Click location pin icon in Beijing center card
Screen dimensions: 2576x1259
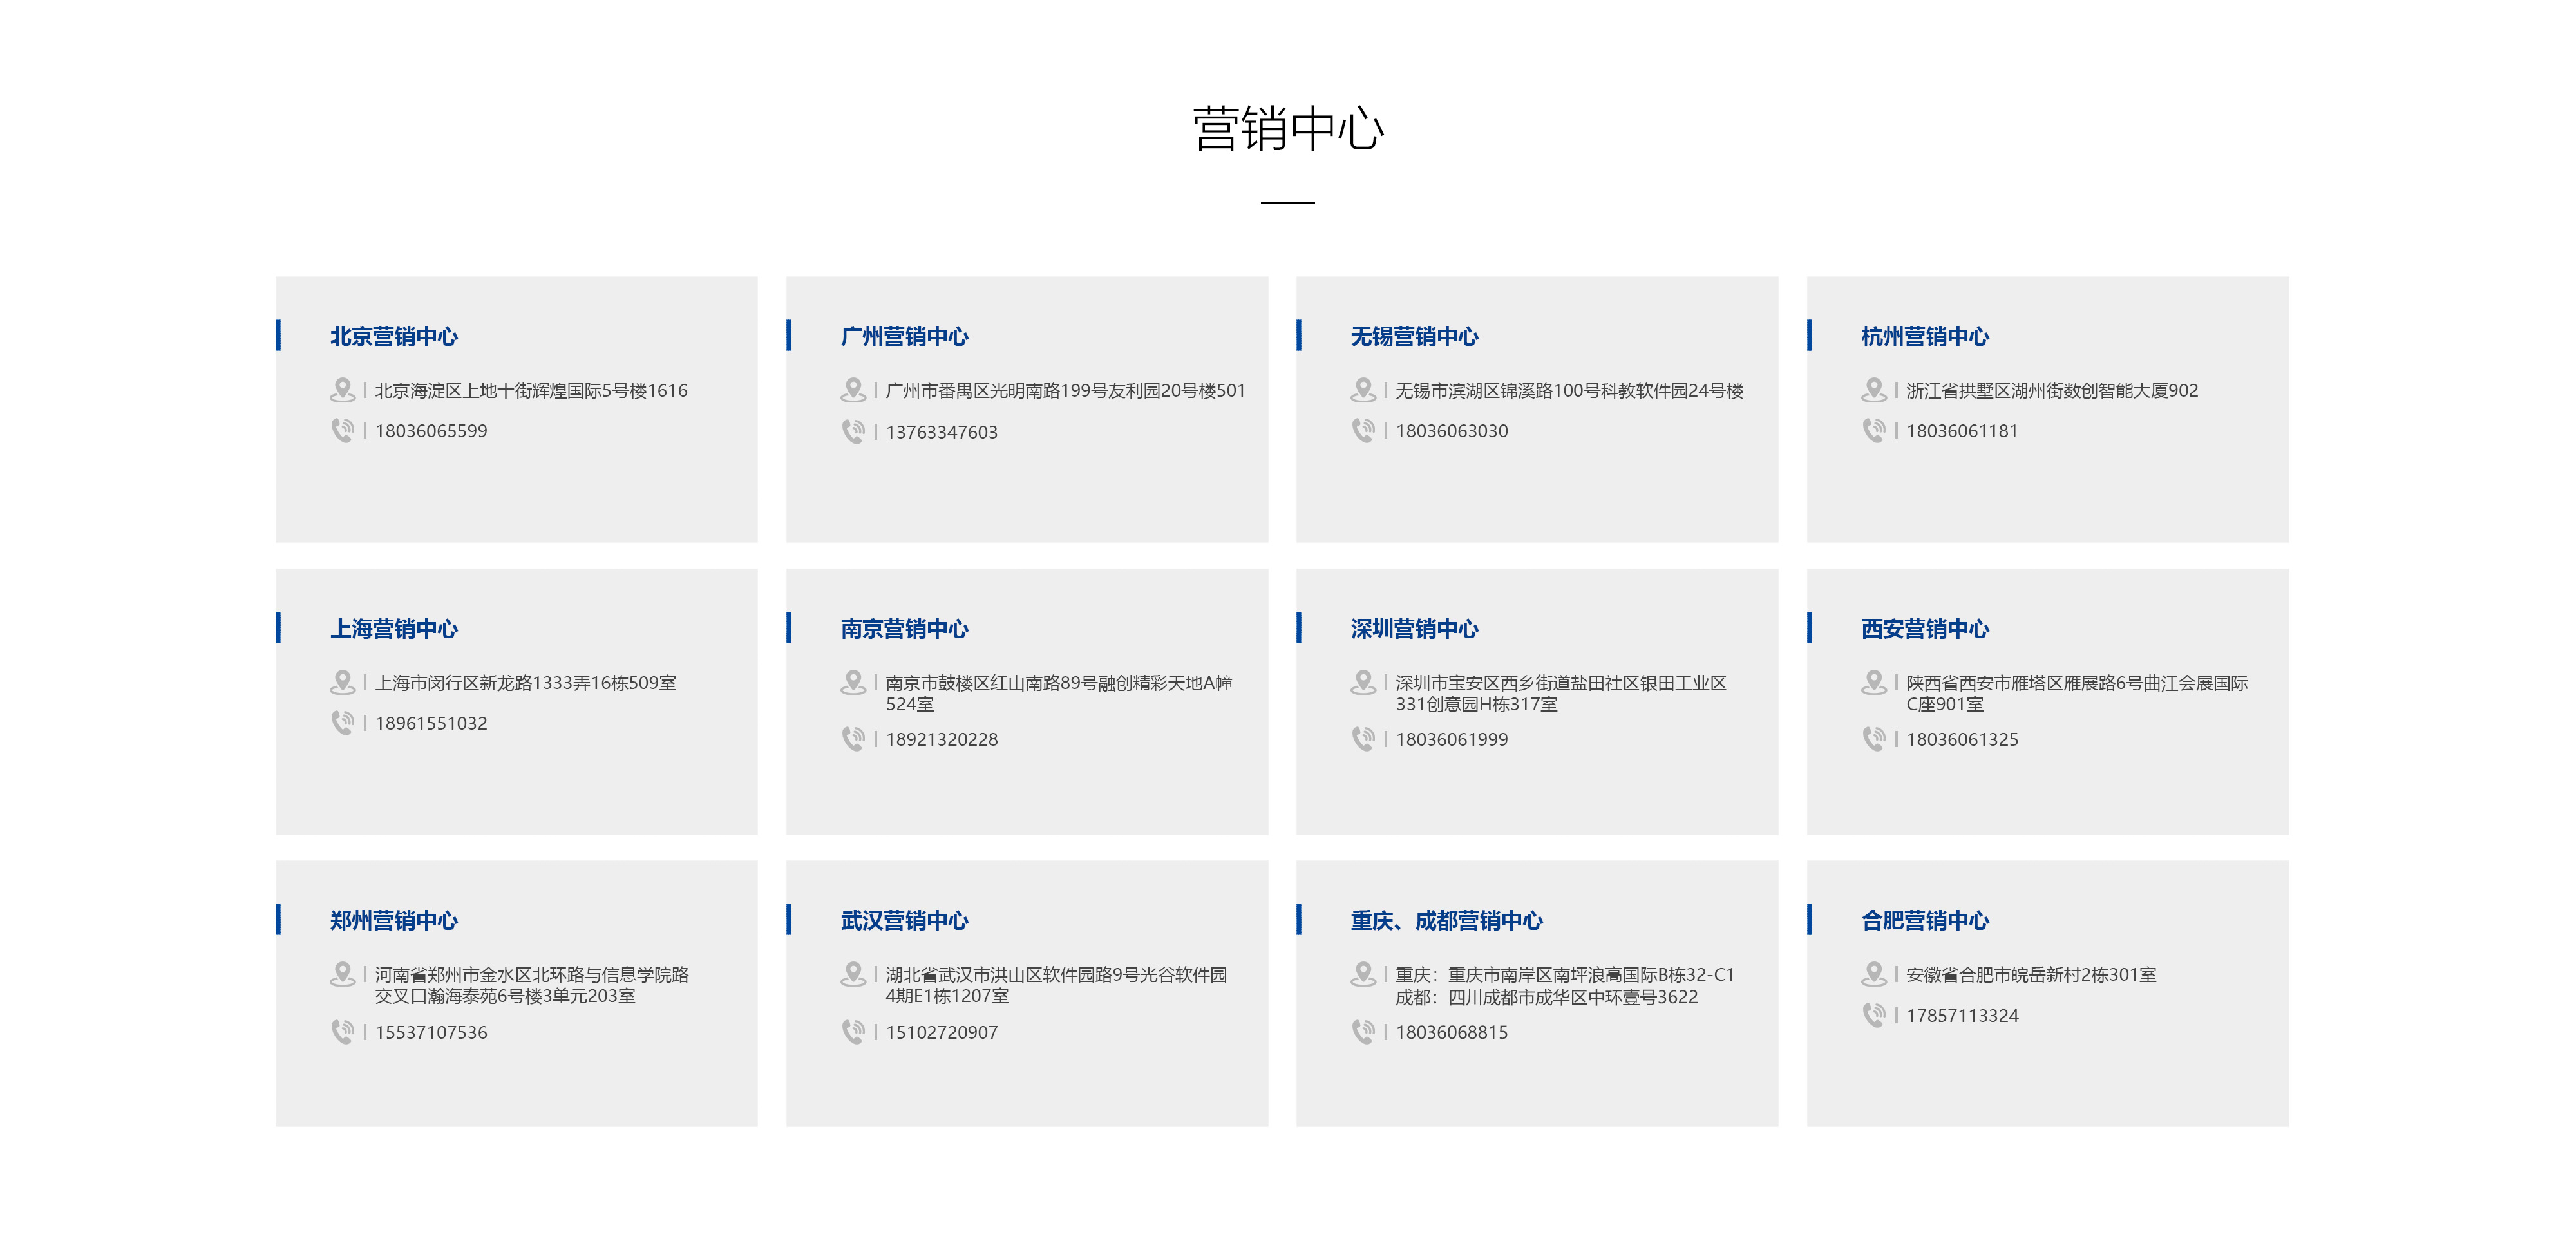point(342,389)
